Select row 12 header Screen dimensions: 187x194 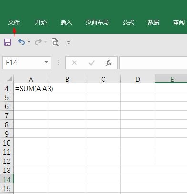pos(7,161)
